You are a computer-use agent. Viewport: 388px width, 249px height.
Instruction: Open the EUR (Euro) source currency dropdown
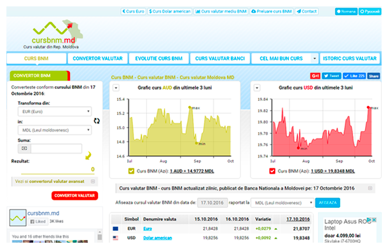click(55, 112)
